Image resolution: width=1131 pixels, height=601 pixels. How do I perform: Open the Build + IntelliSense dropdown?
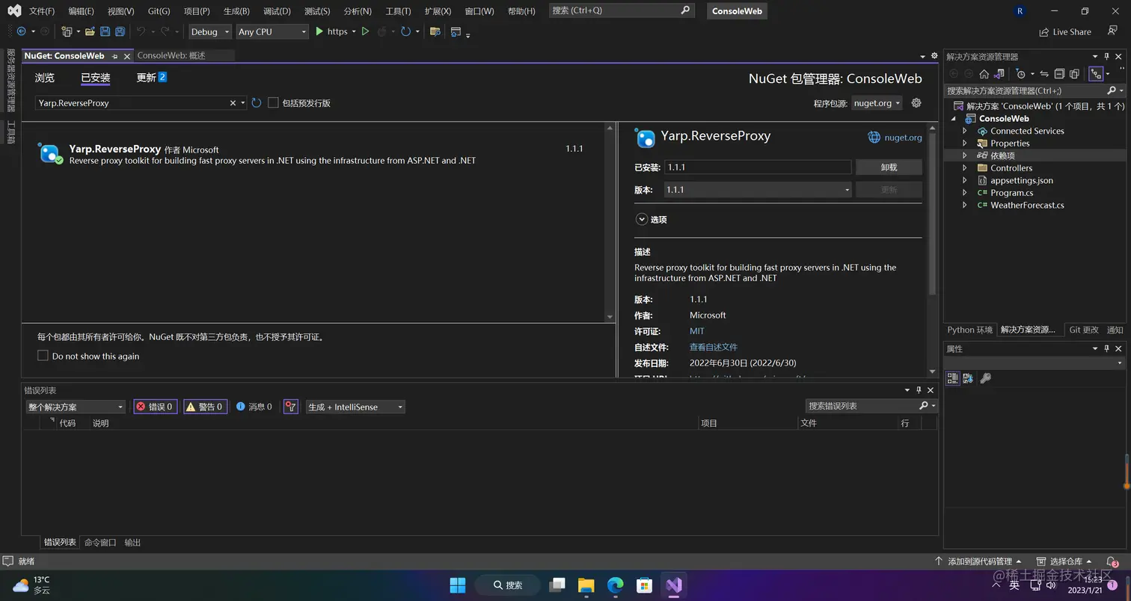[355, 407]
